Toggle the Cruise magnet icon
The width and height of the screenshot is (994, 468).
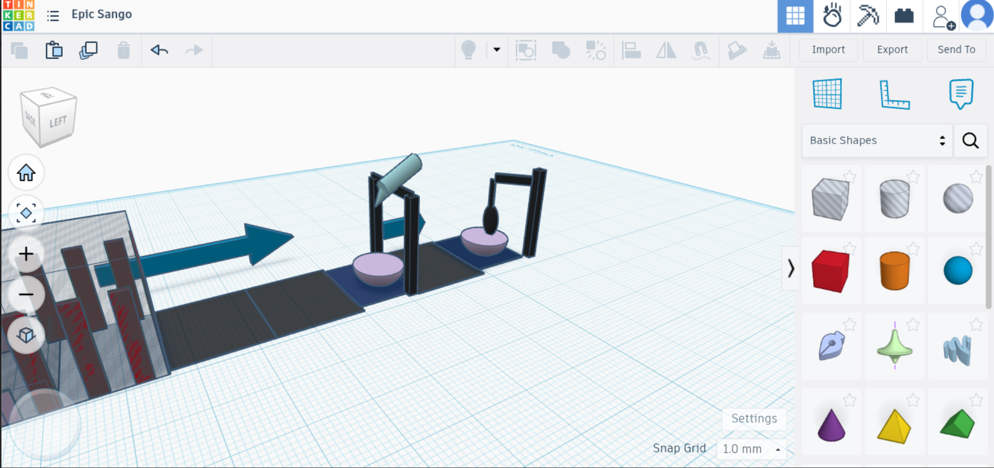pyautogui.click(x=701, y=50)
